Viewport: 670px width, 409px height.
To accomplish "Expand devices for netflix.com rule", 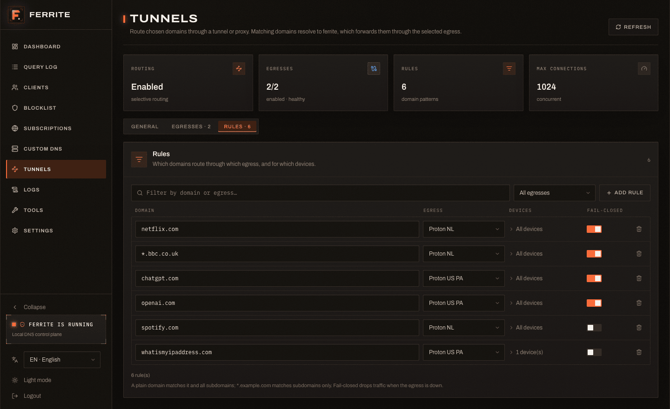I will (526, 229).
